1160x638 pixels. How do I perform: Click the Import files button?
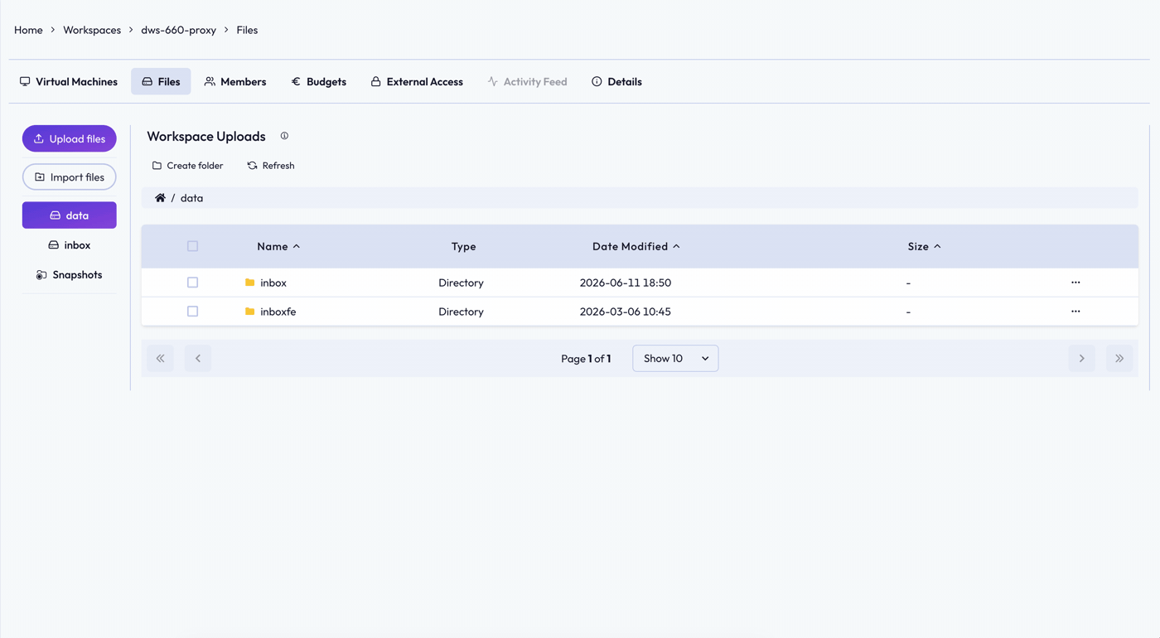pos(70,176)
